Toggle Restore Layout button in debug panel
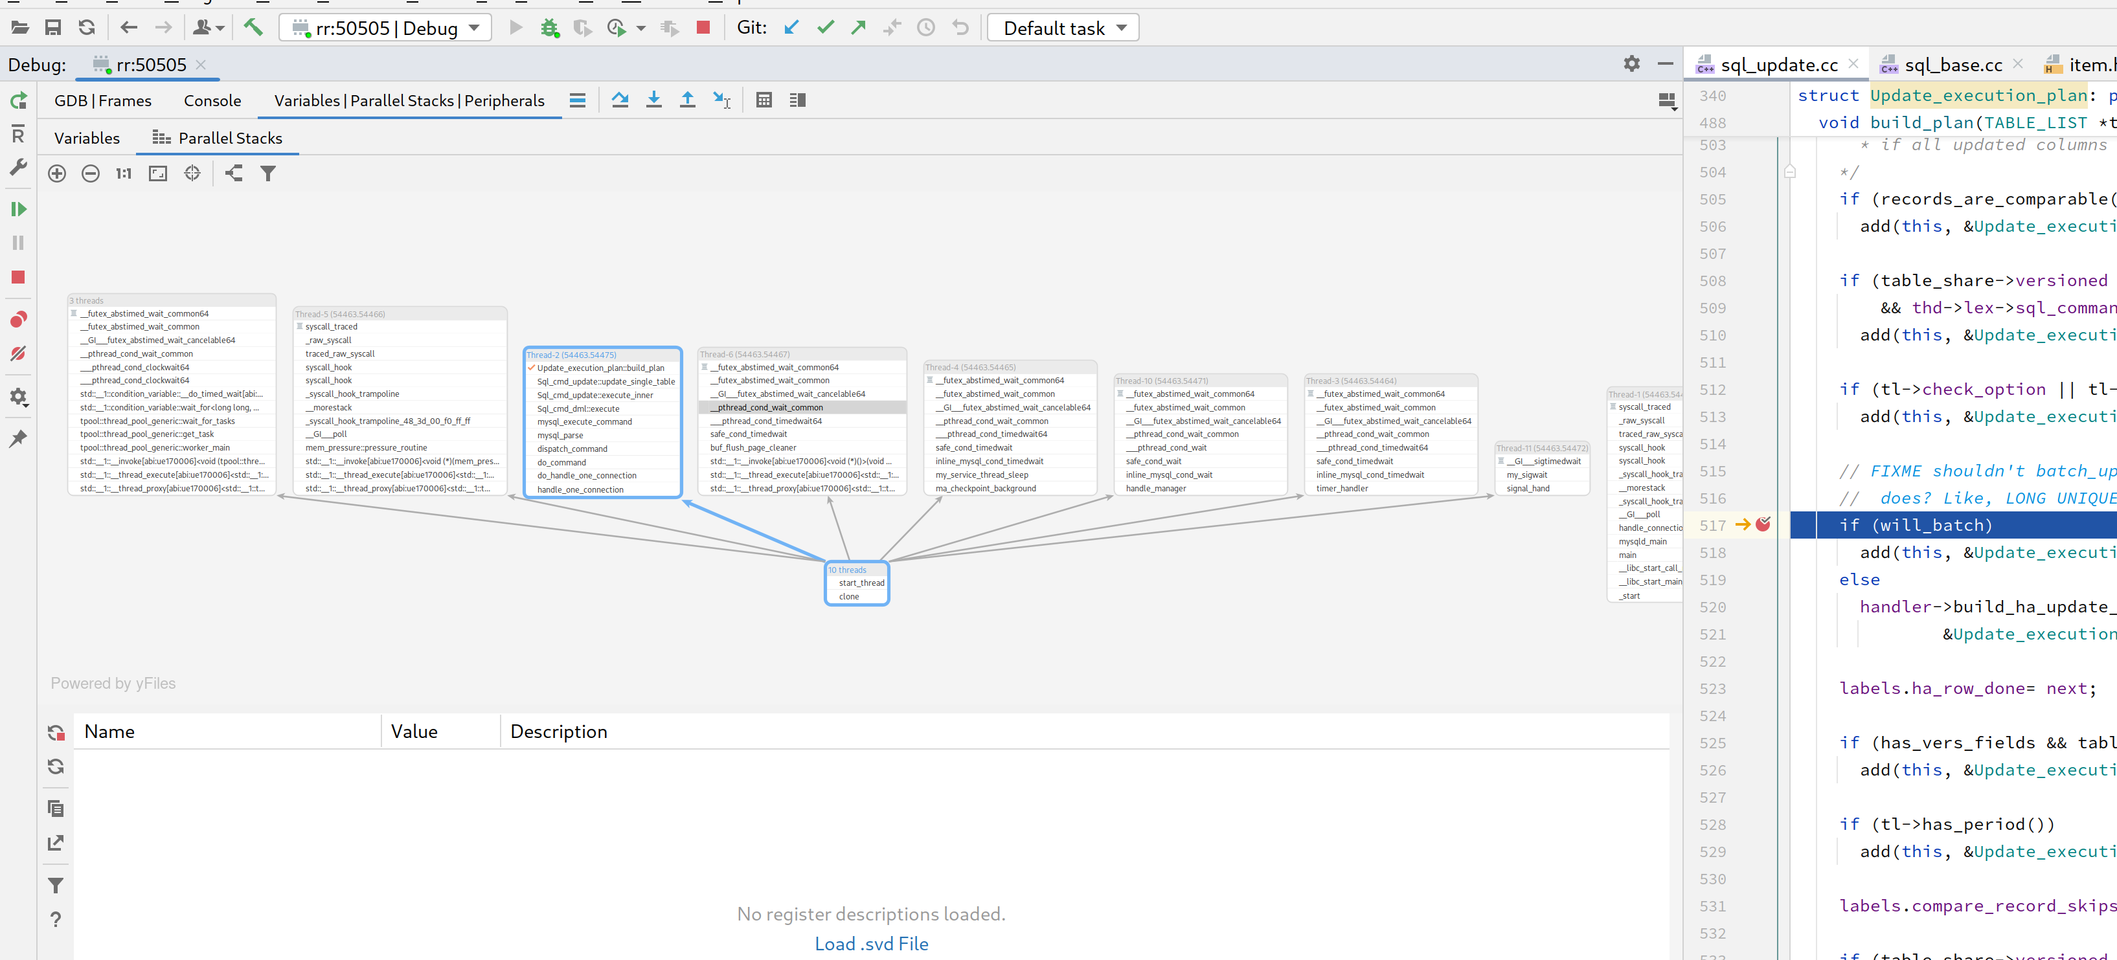Image resolution: width=2117 pixels, height=960 pixels. (x=1667, y=101)
